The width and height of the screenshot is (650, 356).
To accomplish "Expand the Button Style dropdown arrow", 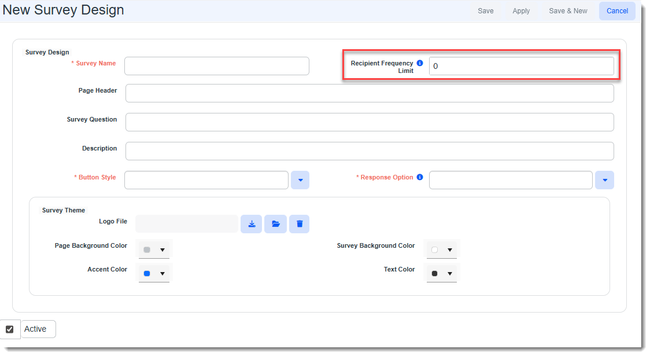I will tap(300, 180).
